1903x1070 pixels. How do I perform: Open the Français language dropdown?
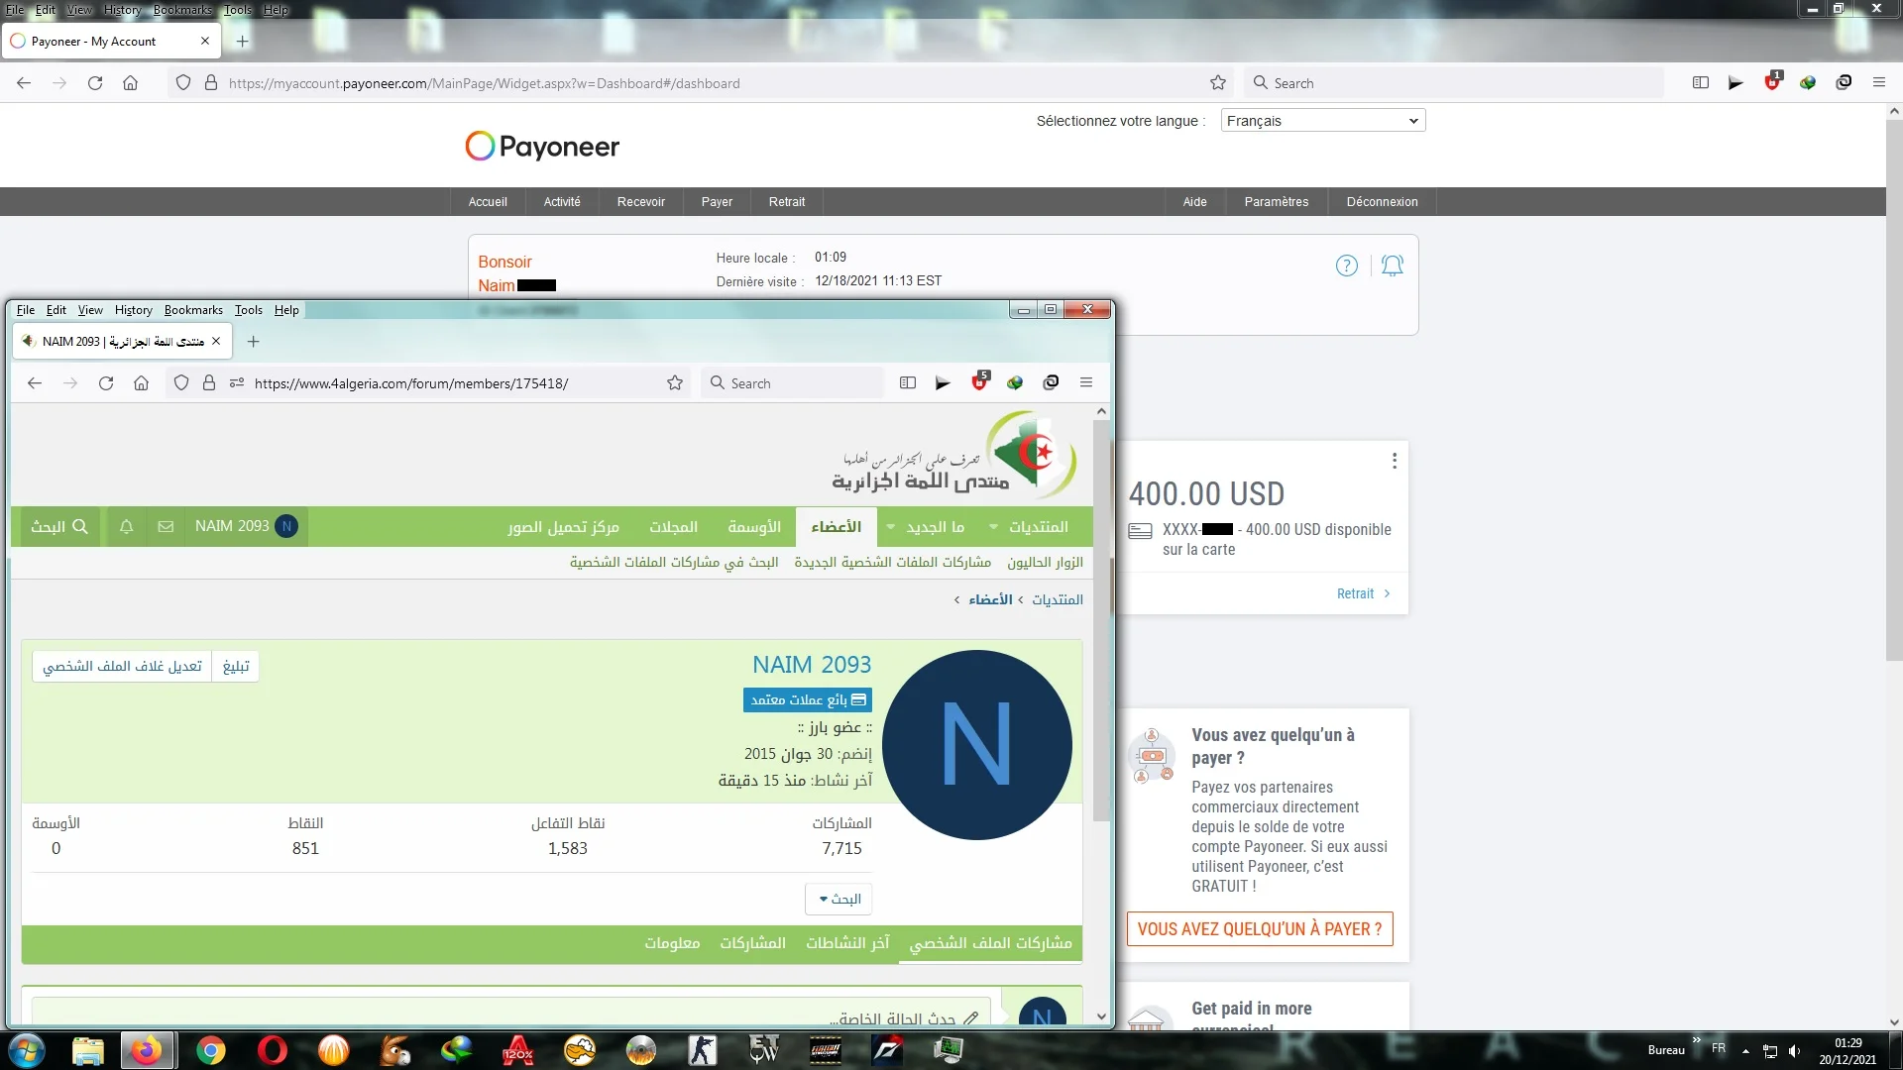pyautogui.click(x=1322, y=121)
